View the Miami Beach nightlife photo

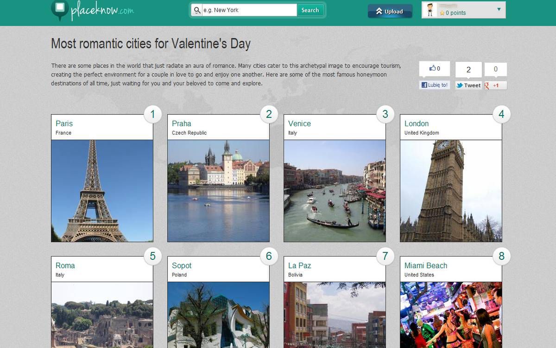(451, 315)
